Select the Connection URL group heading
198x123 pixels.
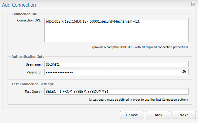pyautogui.click(x=25, y=14)
